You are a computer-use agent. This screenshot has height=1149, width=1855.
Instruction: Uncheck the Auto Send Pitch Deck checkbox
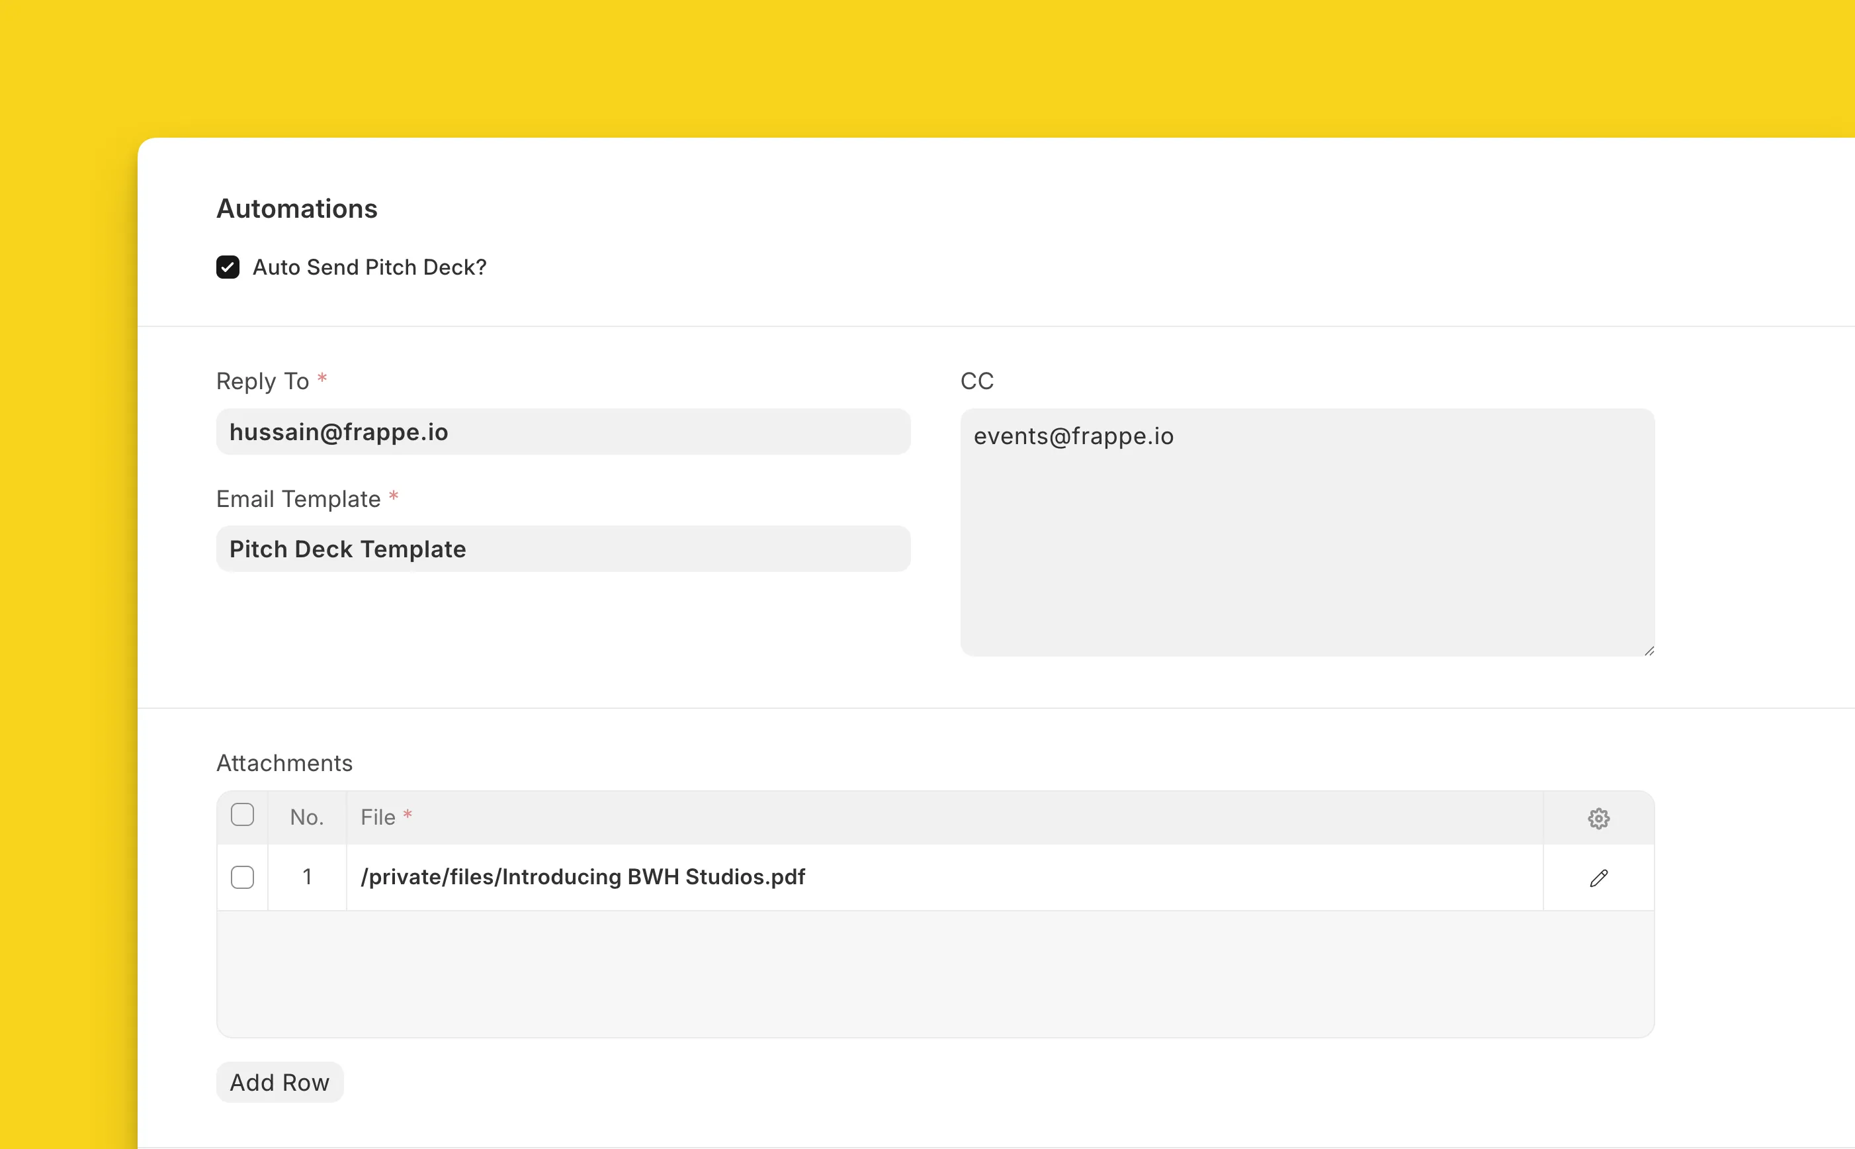[x=228, y=267]
